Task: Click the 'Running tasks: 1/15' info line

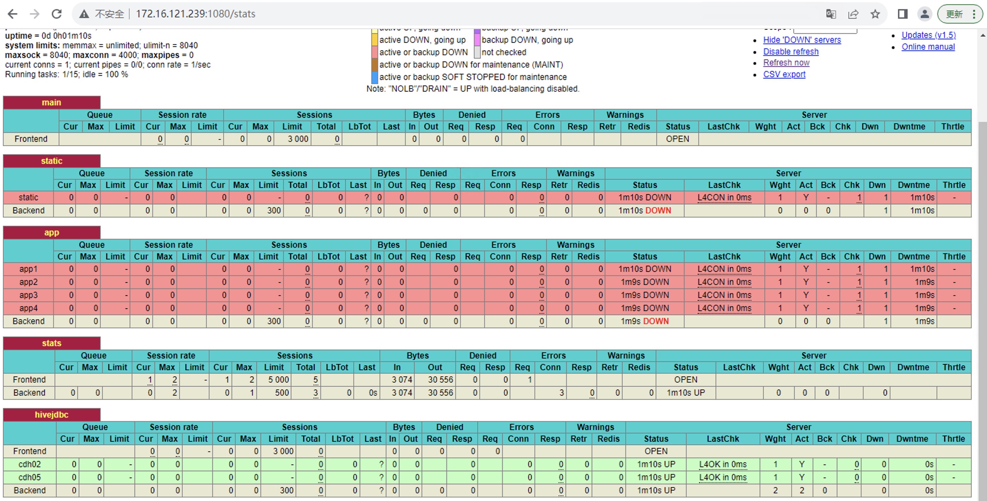Action: click(67, 74)
